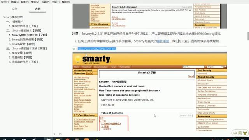Open the 文件(F) menu

coord(5,2)
